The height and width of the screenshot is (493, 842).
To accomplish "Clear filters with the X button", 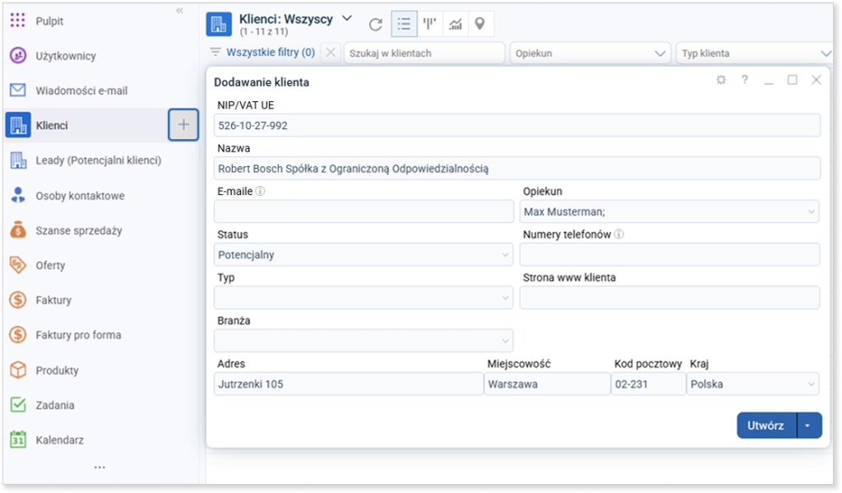I will point(331,53).
